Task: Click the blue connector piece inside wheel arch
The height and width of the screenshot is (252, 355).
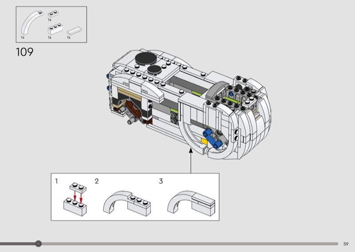Action: (208, 134)
